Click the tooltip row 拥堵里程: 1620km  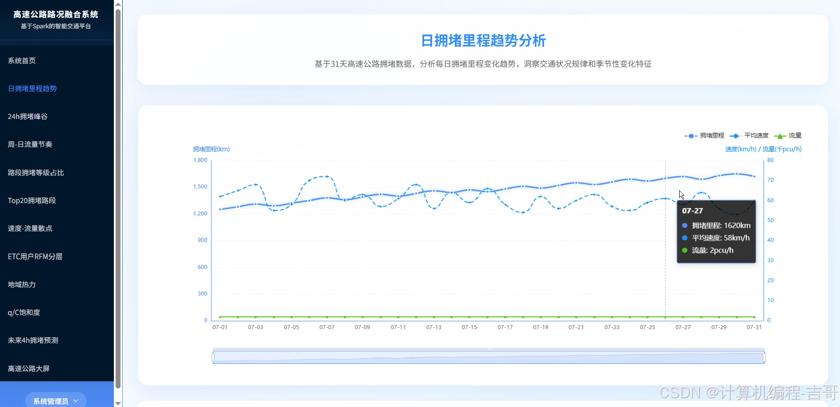[x=716, y=226]
